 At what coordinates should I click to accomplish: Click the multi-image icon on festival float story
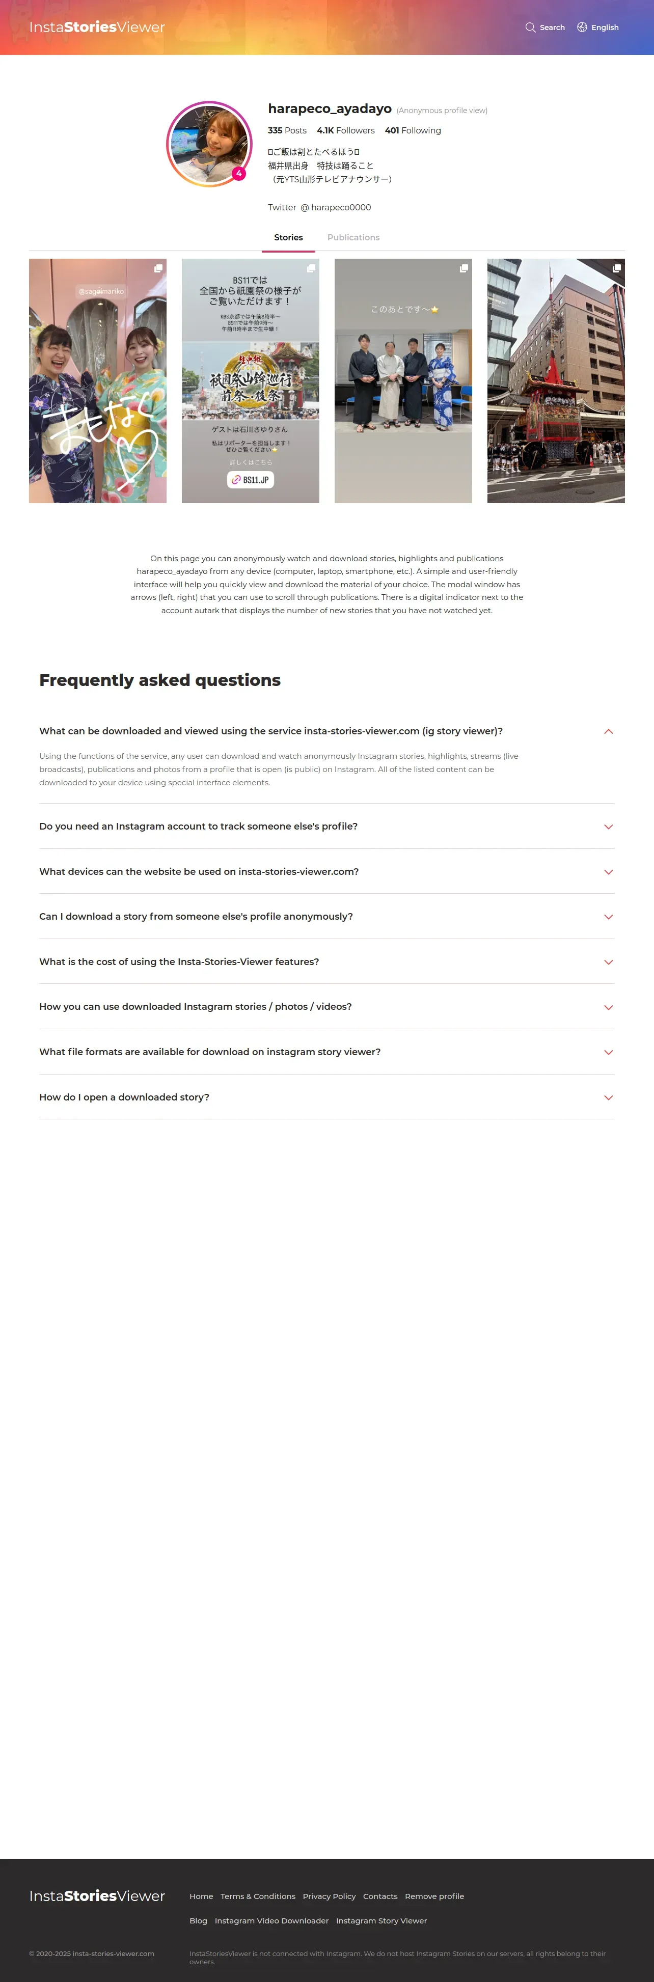click(616, 268)
